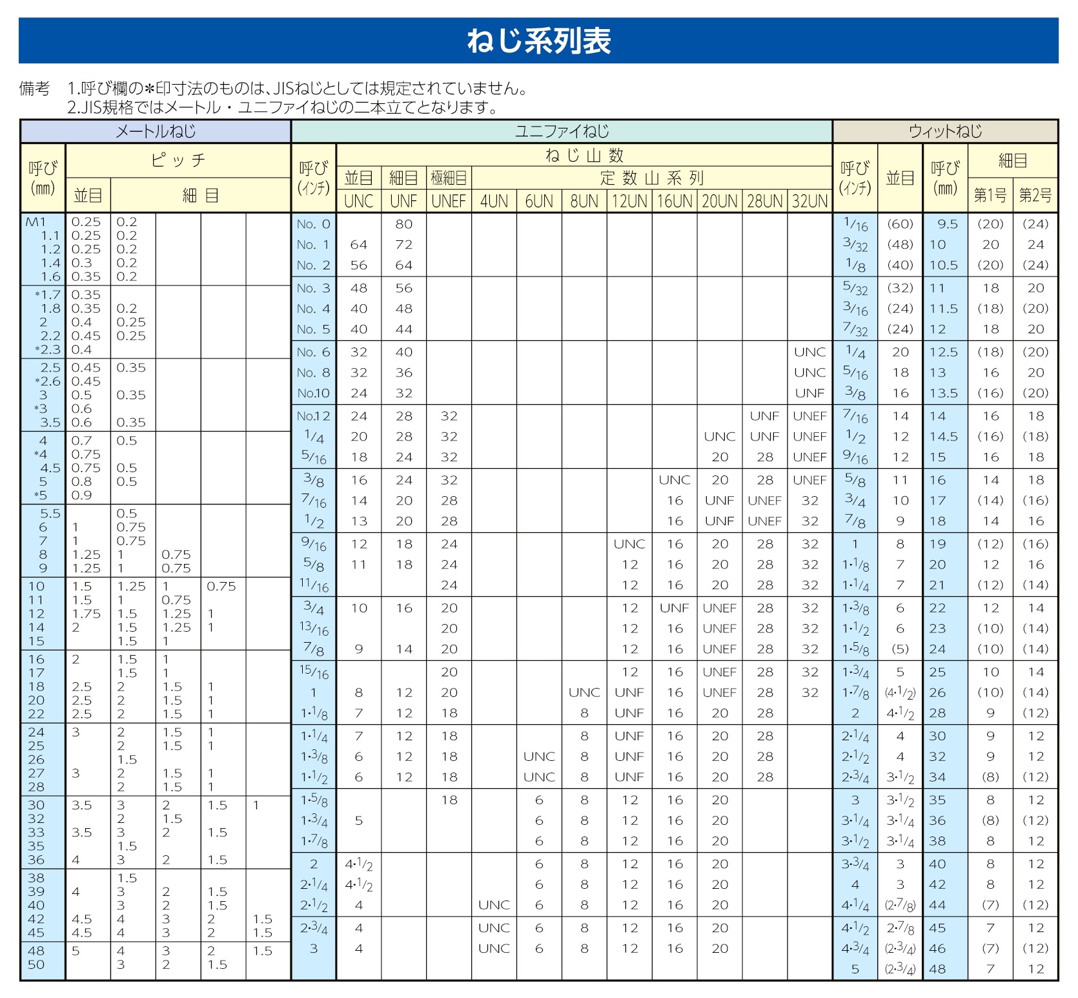Image resolution: width=1078 pixels, height=998 pixels.
Task: Click the UNC column header
Action: (359, 201)
